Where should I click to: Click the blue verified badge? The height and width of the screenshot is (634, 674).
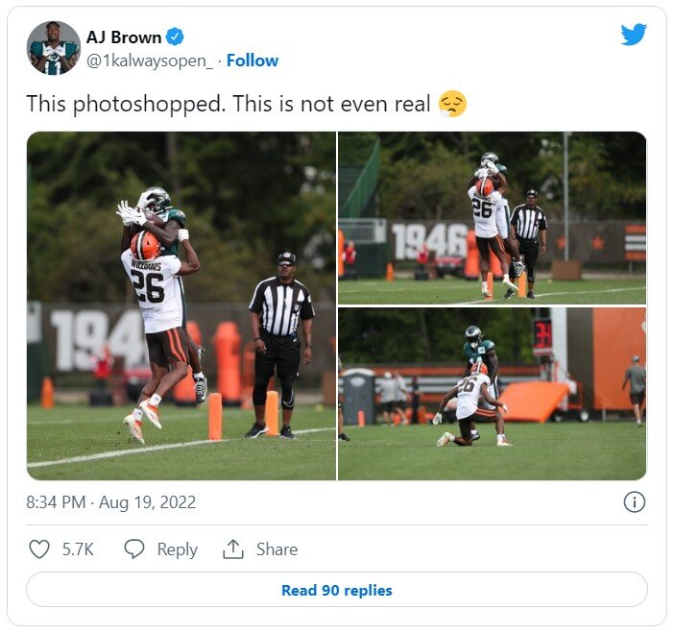click(175, 37)
